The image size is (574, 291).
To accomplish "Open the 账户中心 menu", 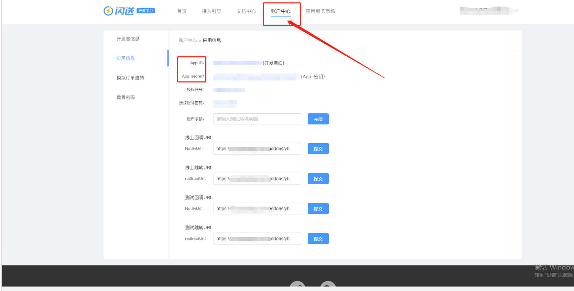I will [x=281, y=11].
